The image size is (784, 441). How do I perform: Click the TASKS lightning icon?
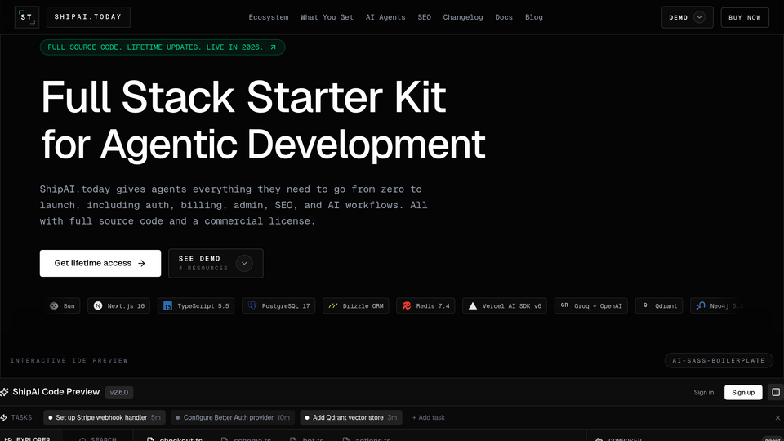[x=3, y=417]
